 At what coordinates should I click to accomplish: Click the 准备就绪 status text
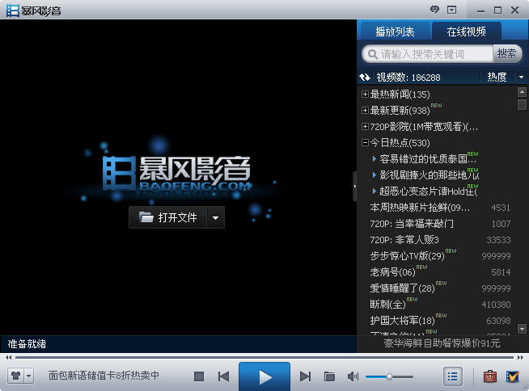click(27, 344)
